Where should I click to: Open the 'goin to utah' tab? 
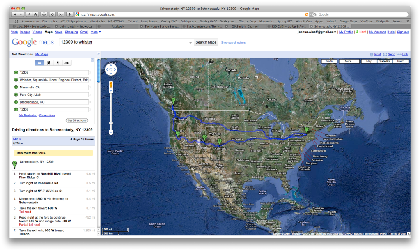pyautogui.click(x=75, y=27)
